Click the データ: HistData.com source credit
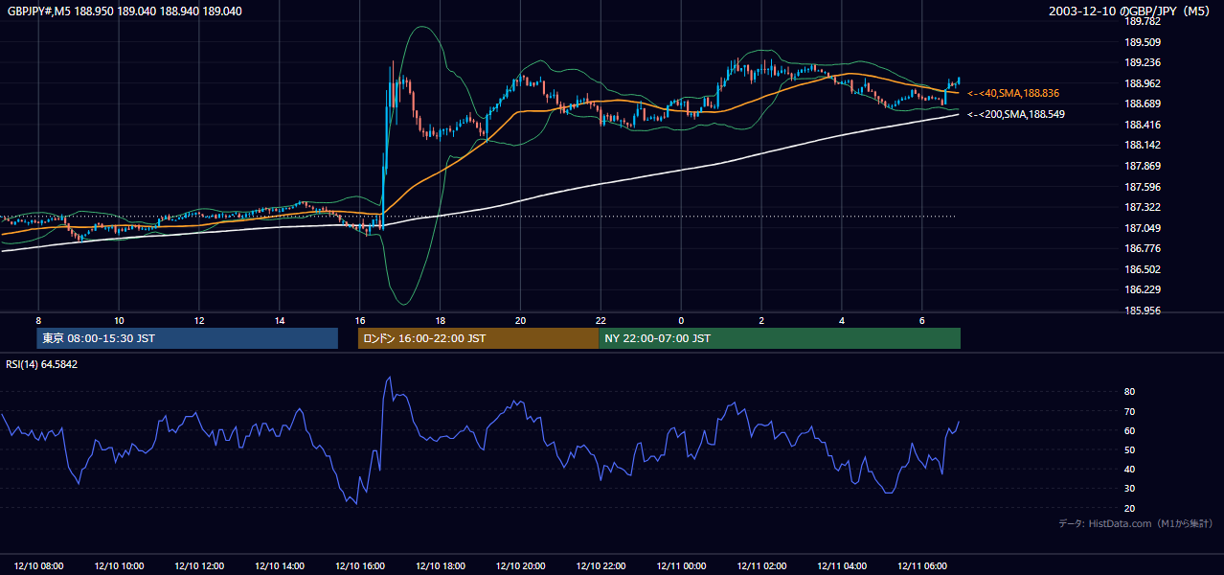1224x575 pixels. tap(1135, 523)
